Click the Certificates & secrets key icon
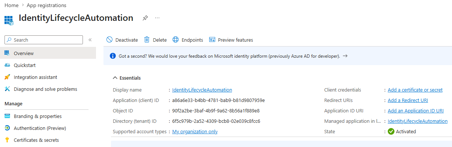Image resolution: width=452 pixels, height=147 pixels. point(7,140)
